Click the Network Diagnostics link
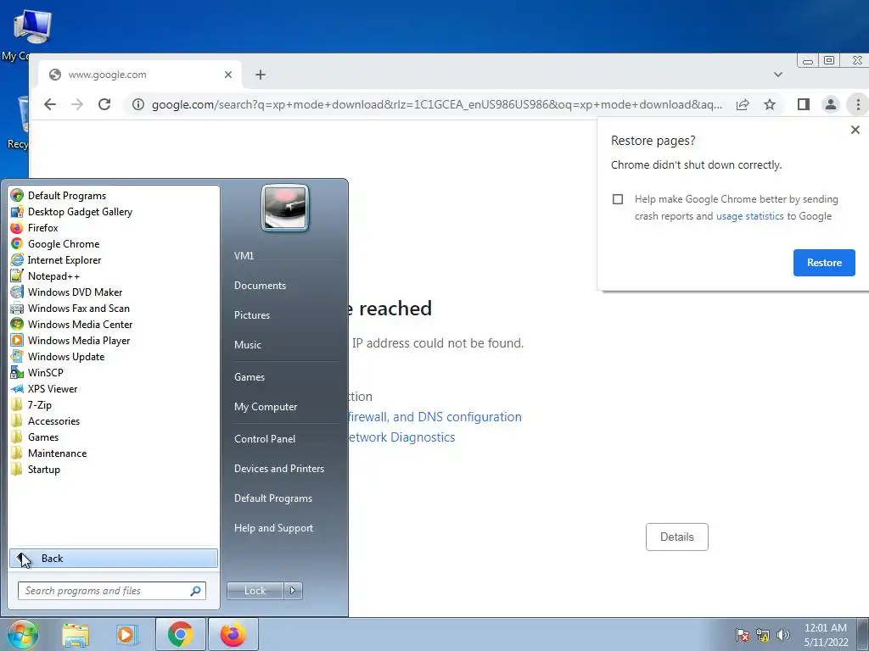Screen dimensions: 869x651 (401, 437)
